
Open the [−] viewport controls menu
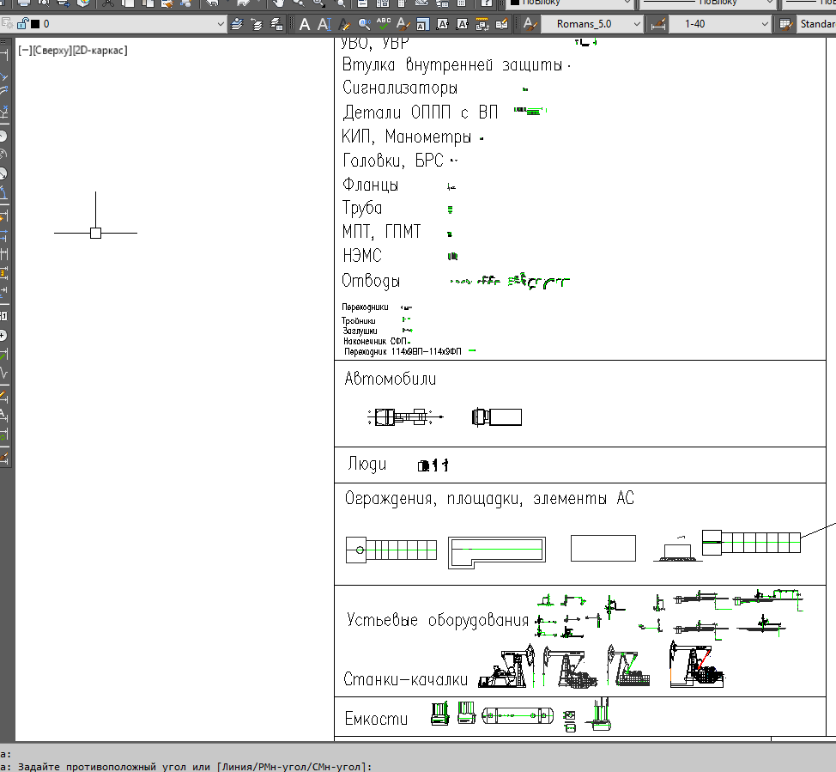pyautogui.click(x=25, y=51)
